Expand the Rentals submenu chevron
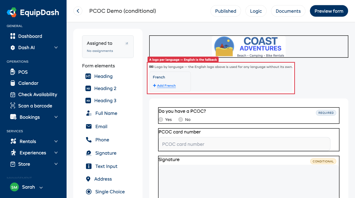The image size is (355, 198). click(56, 141)
